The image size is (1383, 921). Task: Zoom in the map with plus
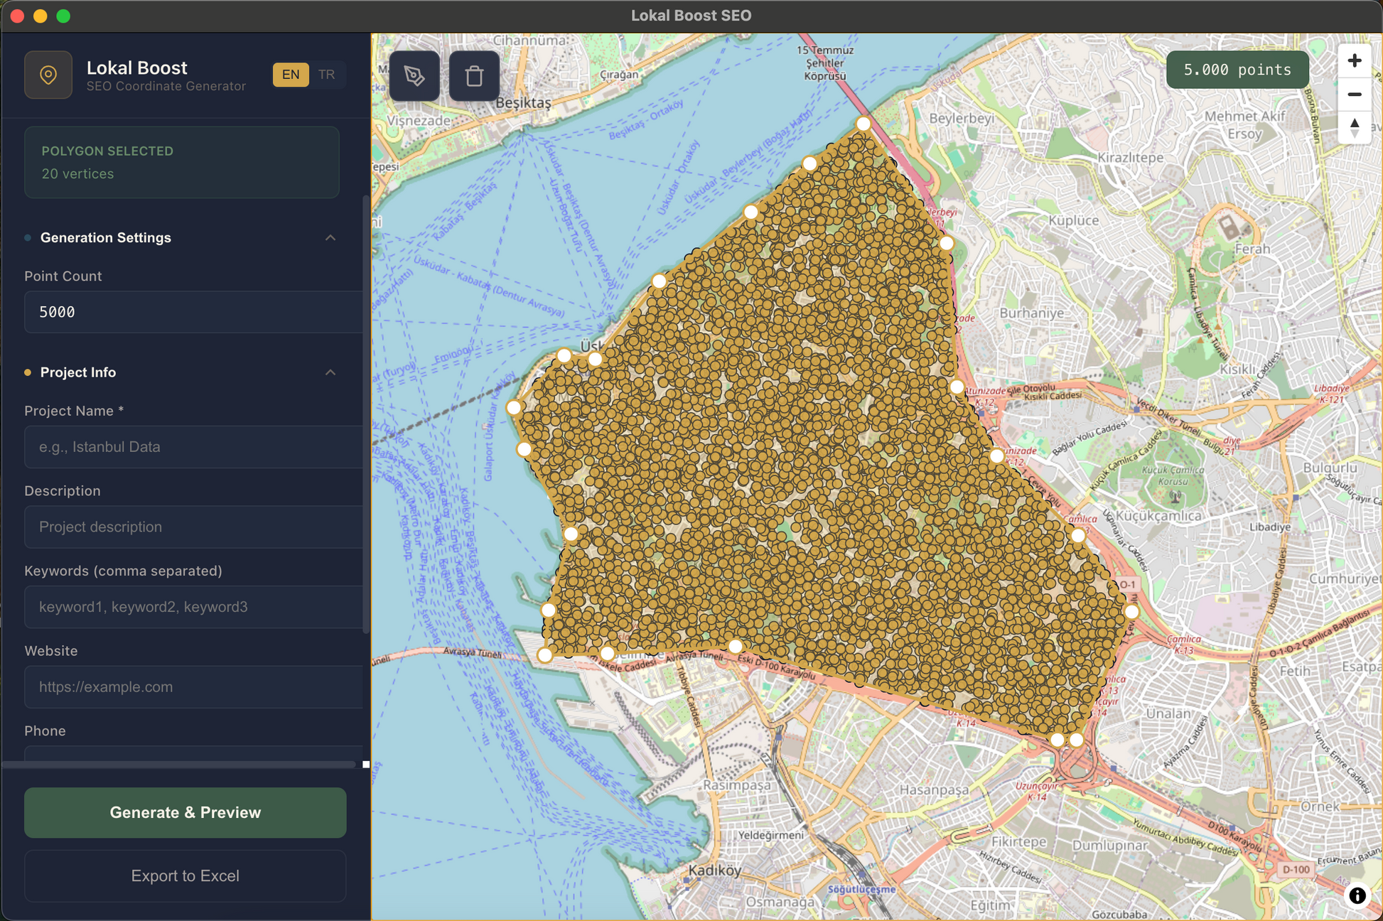point(1354,61)
